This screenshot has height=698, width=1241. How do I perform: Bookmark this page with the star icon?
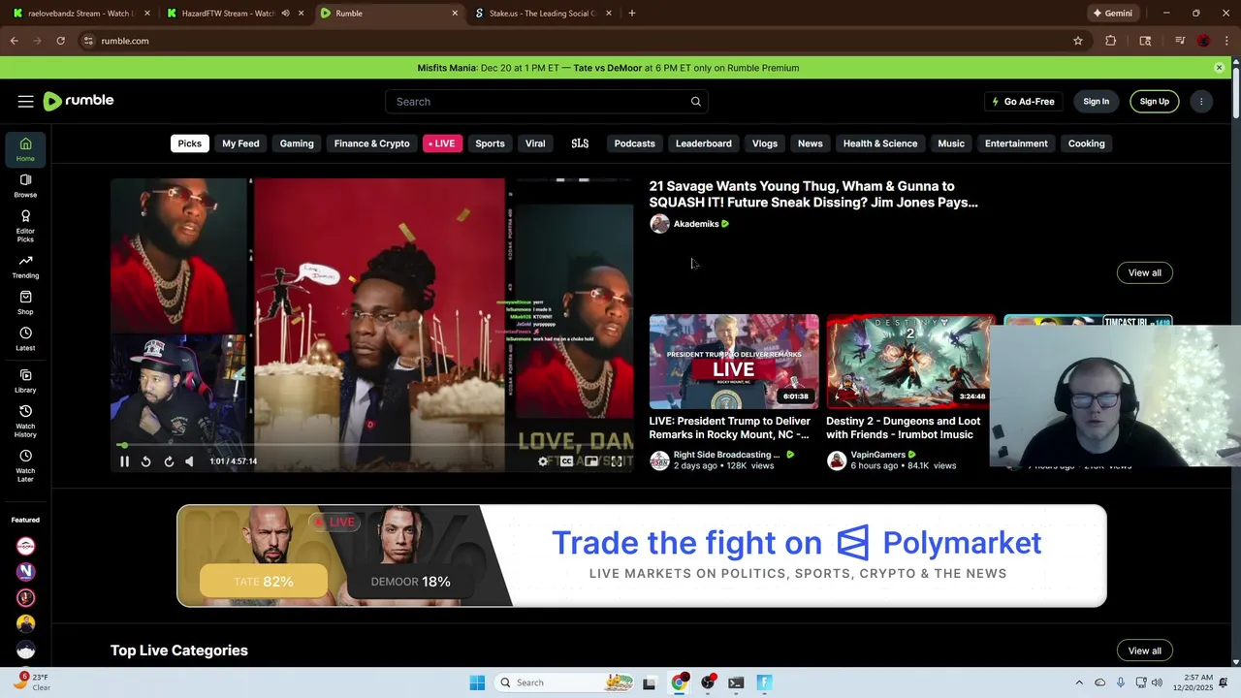coord(1077,41)
